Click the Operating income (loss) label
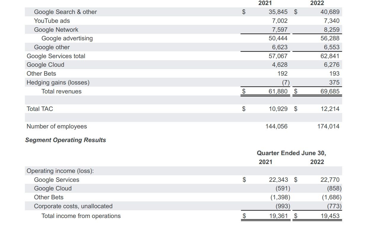370x226 pixels. pyautogui.click(x=60, y=171)
